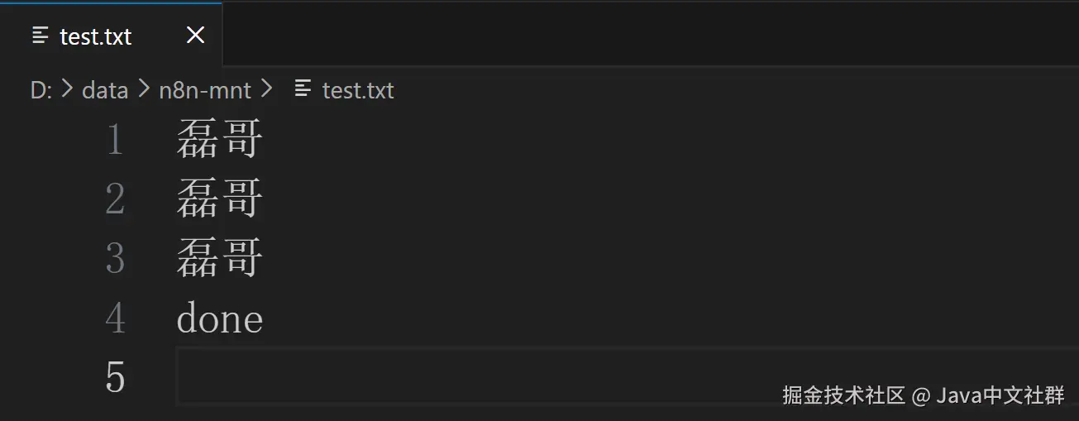Select line number 3 in the gutter
The height and width of the screenshot is (421, 1079).
[x=115, y=259]
